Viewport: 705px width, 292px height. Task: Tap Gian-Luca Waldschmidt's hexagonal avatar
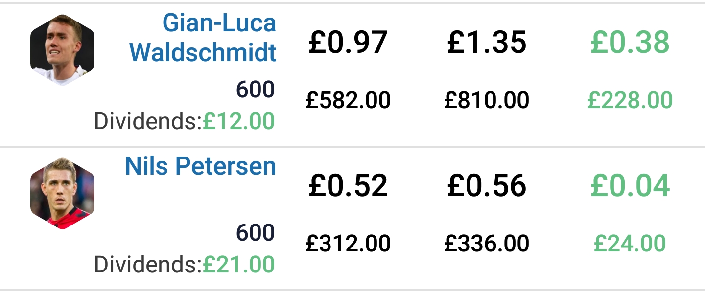[62, 50]
